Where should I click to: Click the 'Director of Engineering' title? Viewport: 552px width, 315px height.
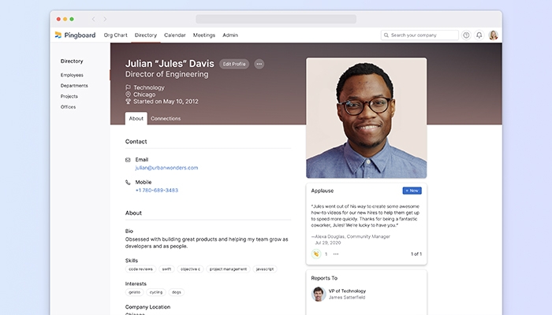(167, 74)
